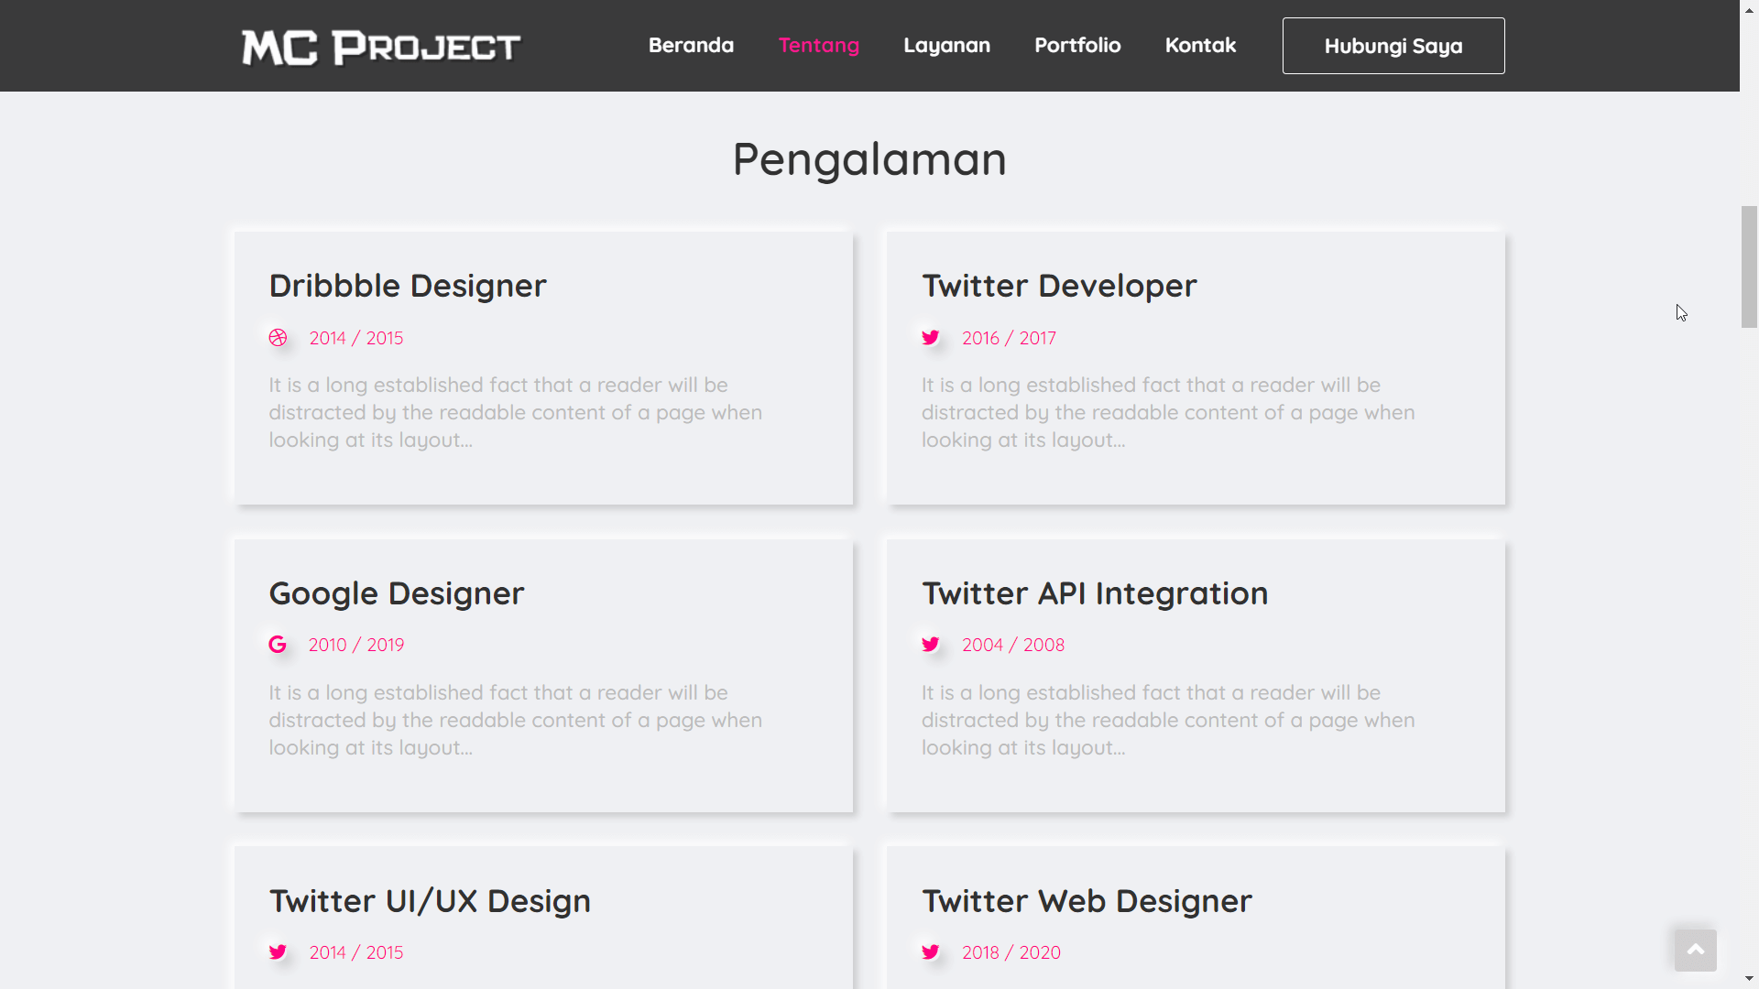This screenshot has width=1759, height=989.
Task: Select the Google icon beside 2010 / 2019
Action: click(x=278, y=644)
